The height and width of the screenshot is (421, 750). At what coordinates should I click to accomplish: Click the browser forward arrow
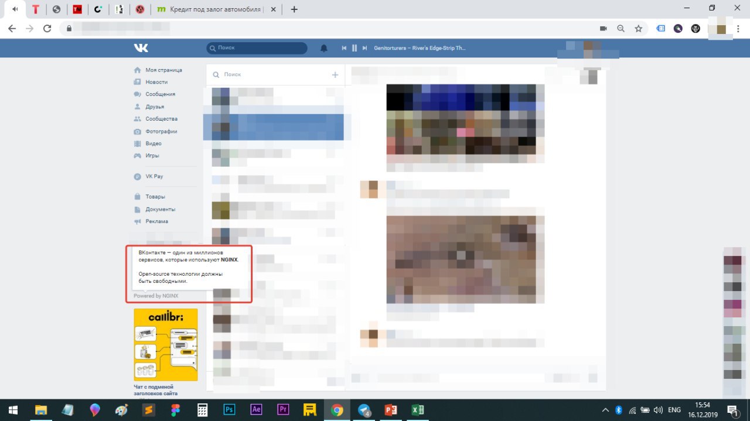pos(30,28)
